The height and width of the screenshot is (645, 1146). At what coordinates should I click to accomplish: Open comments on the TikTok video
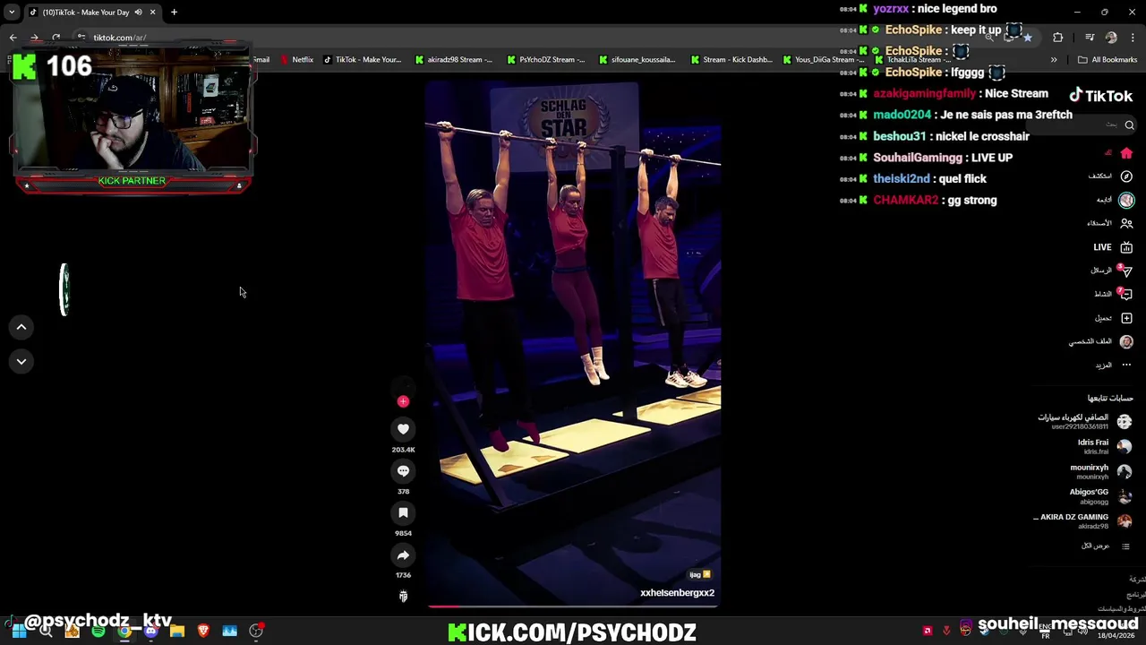point(403,471)
